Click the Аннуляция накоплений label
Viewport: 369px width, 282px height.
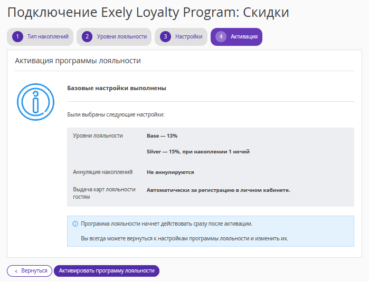tap(102, 172)
